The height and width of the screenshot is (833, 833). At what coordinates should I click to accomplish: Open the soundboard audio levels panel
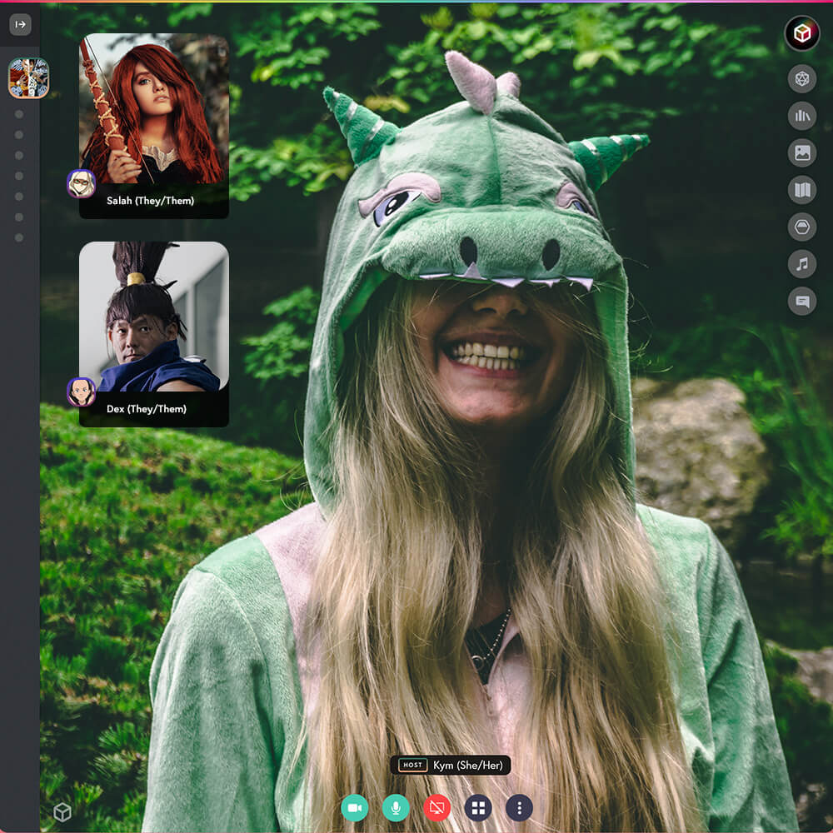801,116
